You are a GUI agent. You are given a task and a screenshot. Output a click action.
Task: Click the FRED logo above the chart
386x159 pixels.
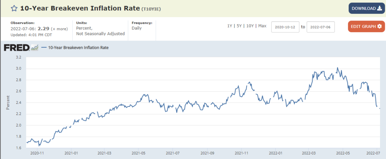(17, 48)
